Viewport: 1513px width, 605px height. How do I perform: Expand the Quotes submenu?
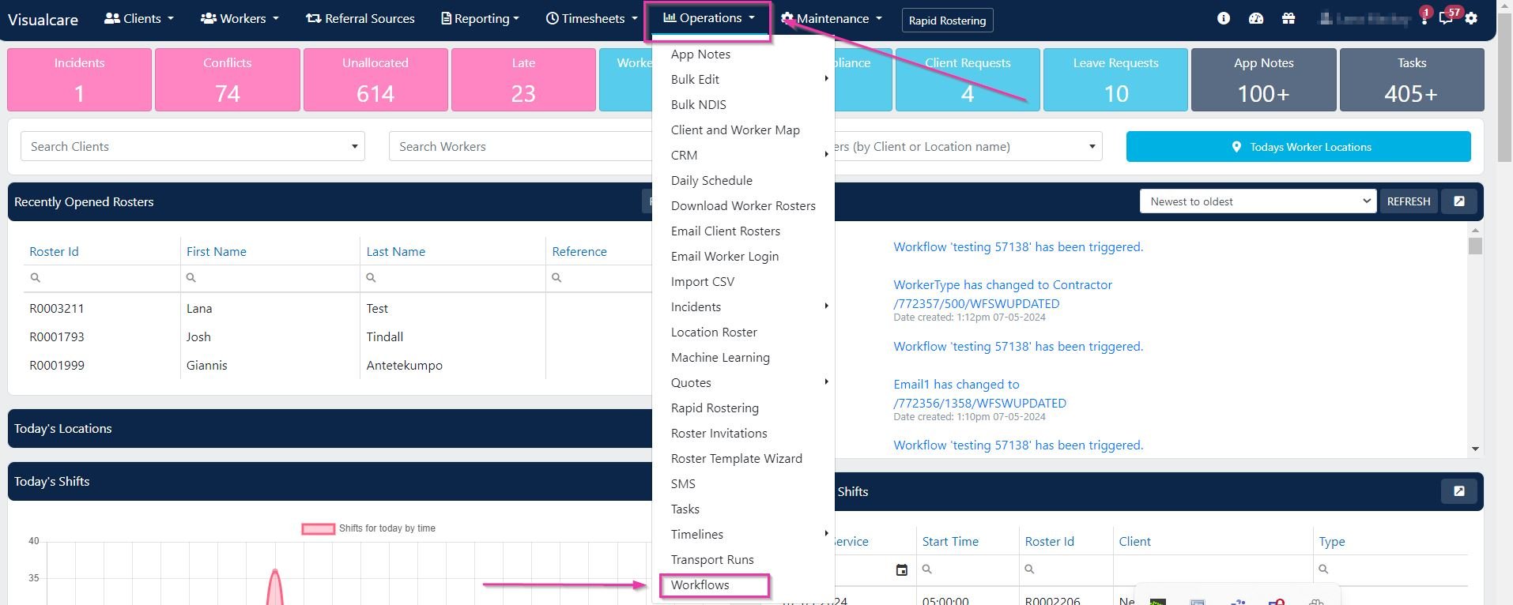point(743,382)
